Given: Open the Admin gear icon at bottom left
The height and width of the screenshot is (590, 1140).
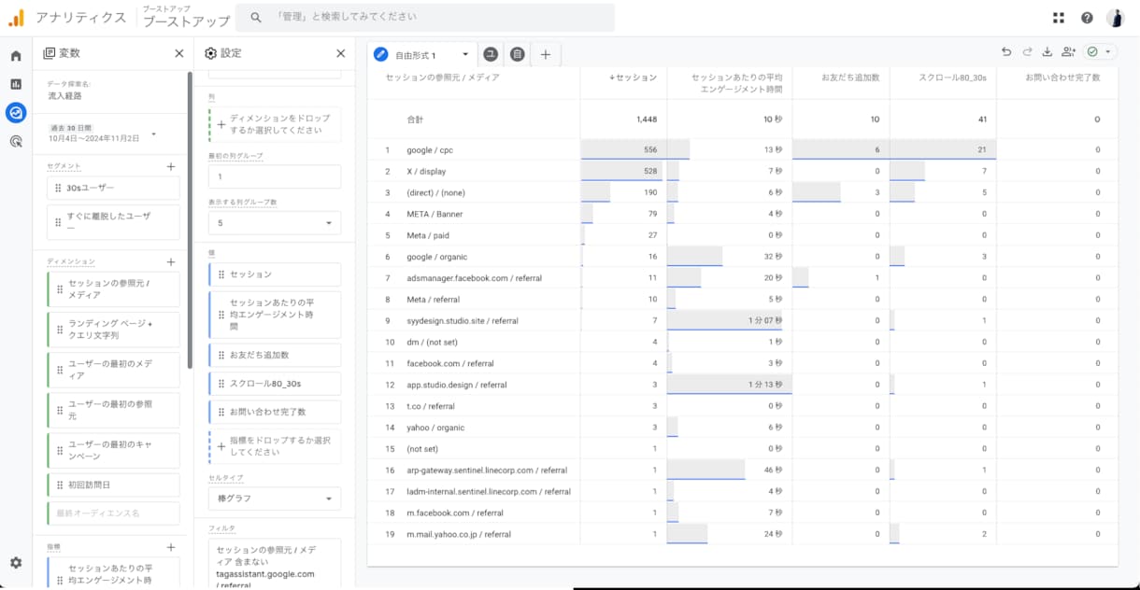Looking at the screenshot, I should tap(16, 563).
